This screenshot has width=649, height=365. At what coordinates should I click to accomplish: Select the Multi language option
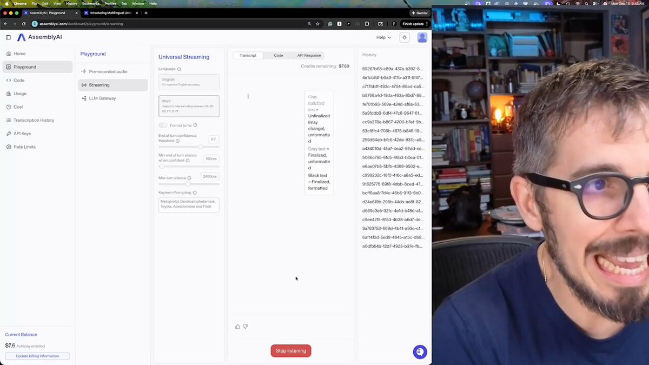pyautogui.click(x=189, y=106)
